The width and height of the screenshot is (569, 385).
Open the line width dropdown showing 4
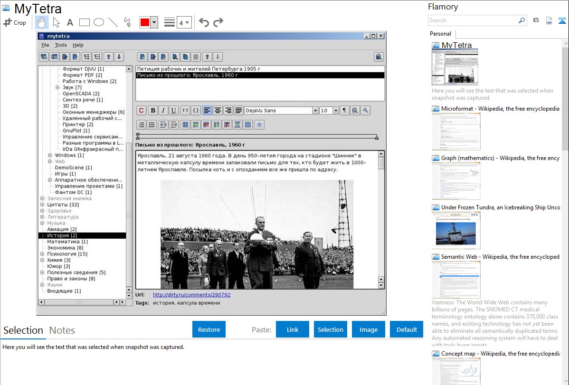(184, 22)
